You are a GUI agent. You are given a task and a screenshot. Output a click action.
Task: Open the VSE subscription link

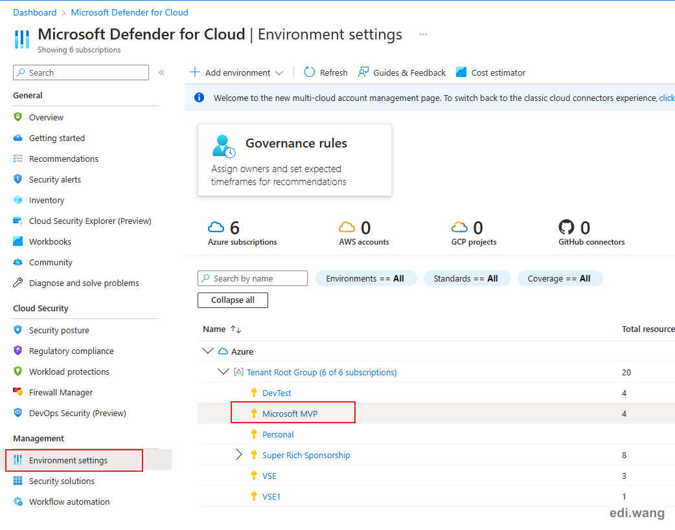coord(269,476)
